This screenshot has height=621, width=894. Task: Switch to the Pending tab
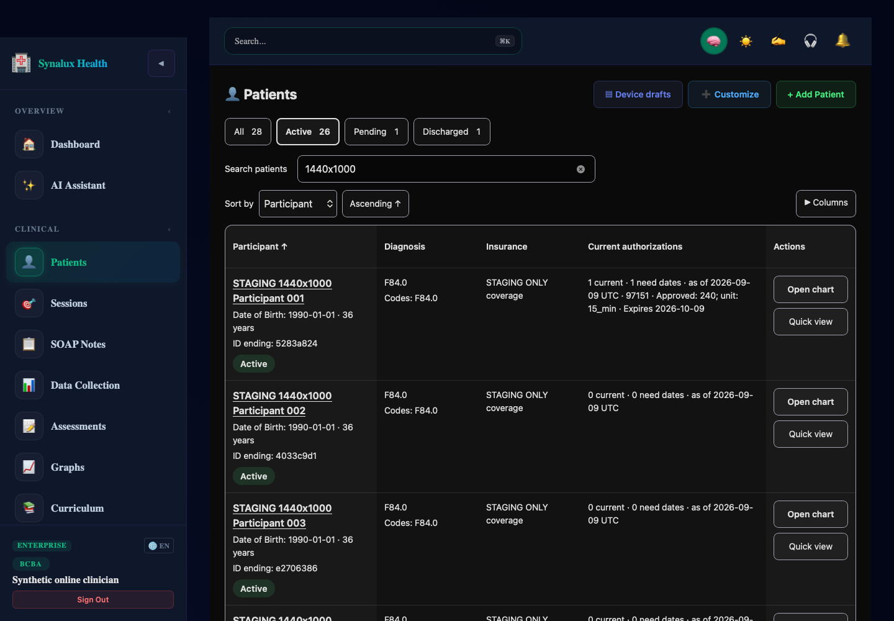pyautogui.click(x=376, y=132)
